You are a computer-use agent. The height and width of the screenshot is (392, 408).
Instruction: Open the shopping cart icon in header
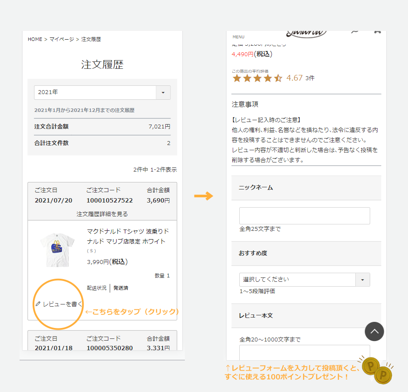tap(377, 32)
